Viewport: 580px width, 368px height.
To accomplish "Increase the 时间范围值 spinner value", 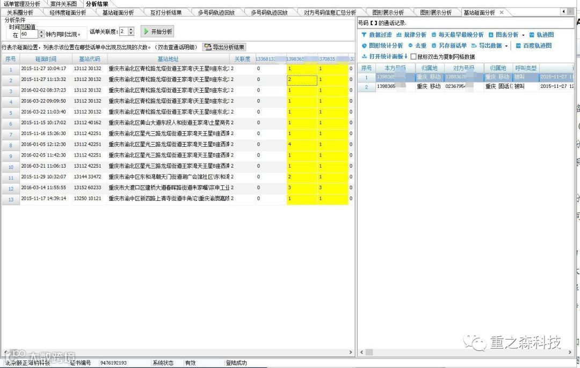I will [x=41, y=32].
